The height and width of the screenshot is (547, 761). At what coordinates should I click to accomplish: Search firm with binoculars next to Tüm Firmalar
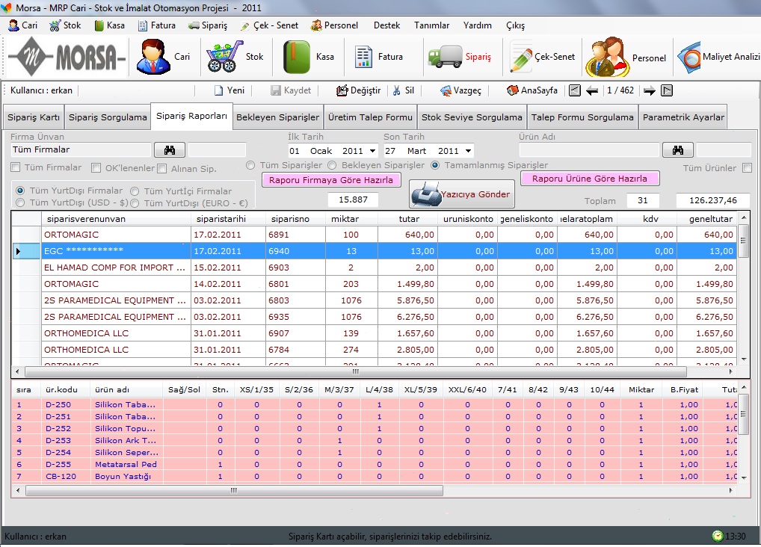click(170, 150)
